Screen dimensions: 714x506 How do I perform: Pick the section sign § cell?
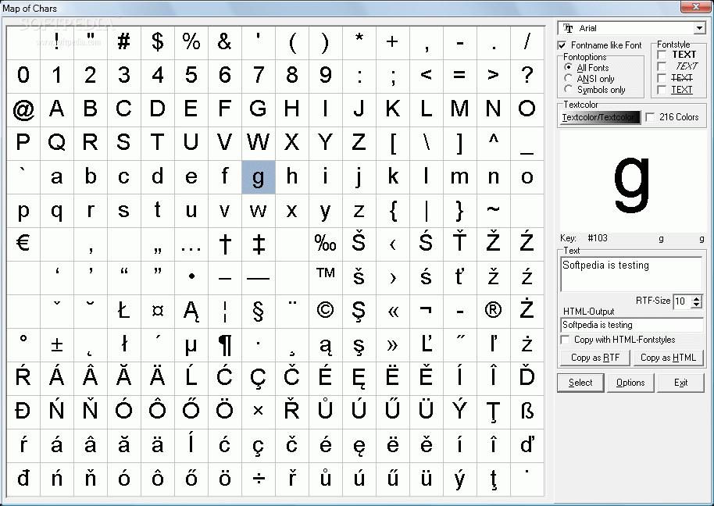[x=259, y=312]
